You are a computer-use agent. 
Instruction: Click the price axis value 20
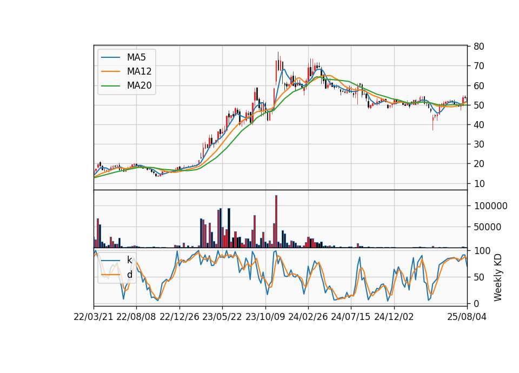click(479, 164)
